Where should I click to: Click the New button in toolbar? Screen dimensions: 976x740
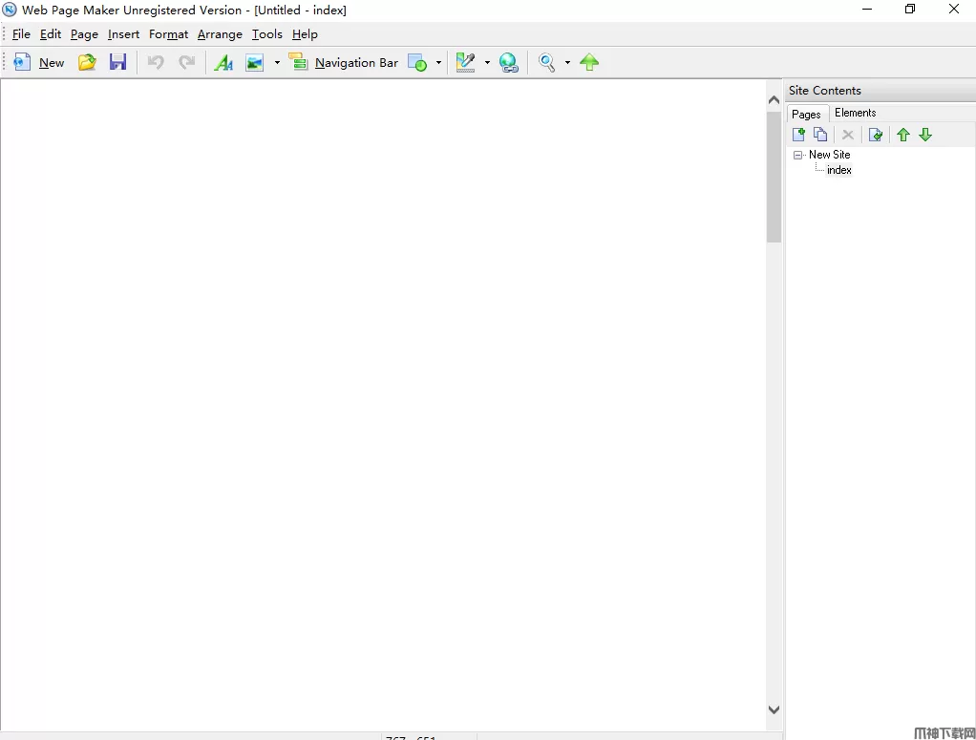coord(39,63)
